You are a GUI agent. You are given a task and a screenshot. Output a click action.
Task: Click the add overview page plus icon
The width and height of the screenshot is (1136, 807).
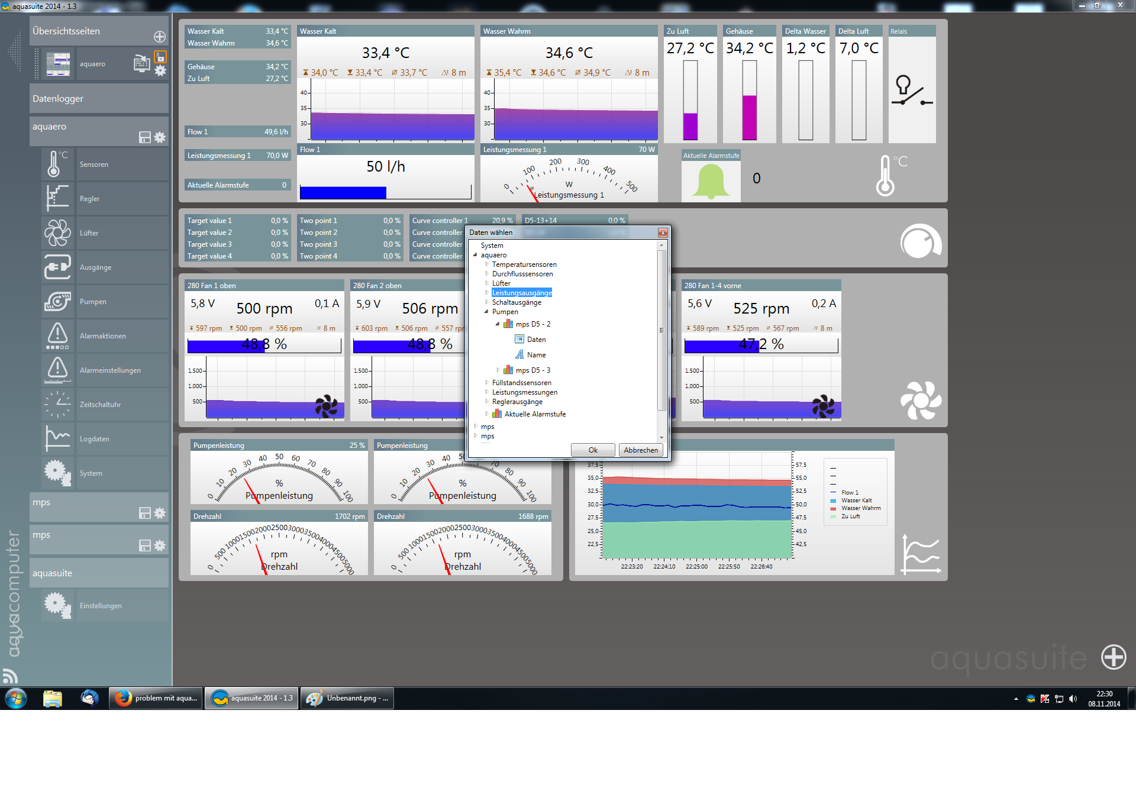point(160,37)
